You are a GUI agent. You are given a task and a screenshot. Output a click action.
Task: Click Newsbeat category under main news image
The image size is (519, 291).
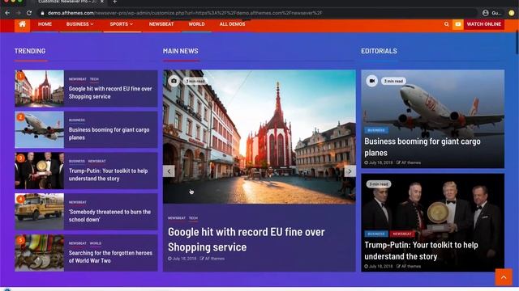point(177,218)
